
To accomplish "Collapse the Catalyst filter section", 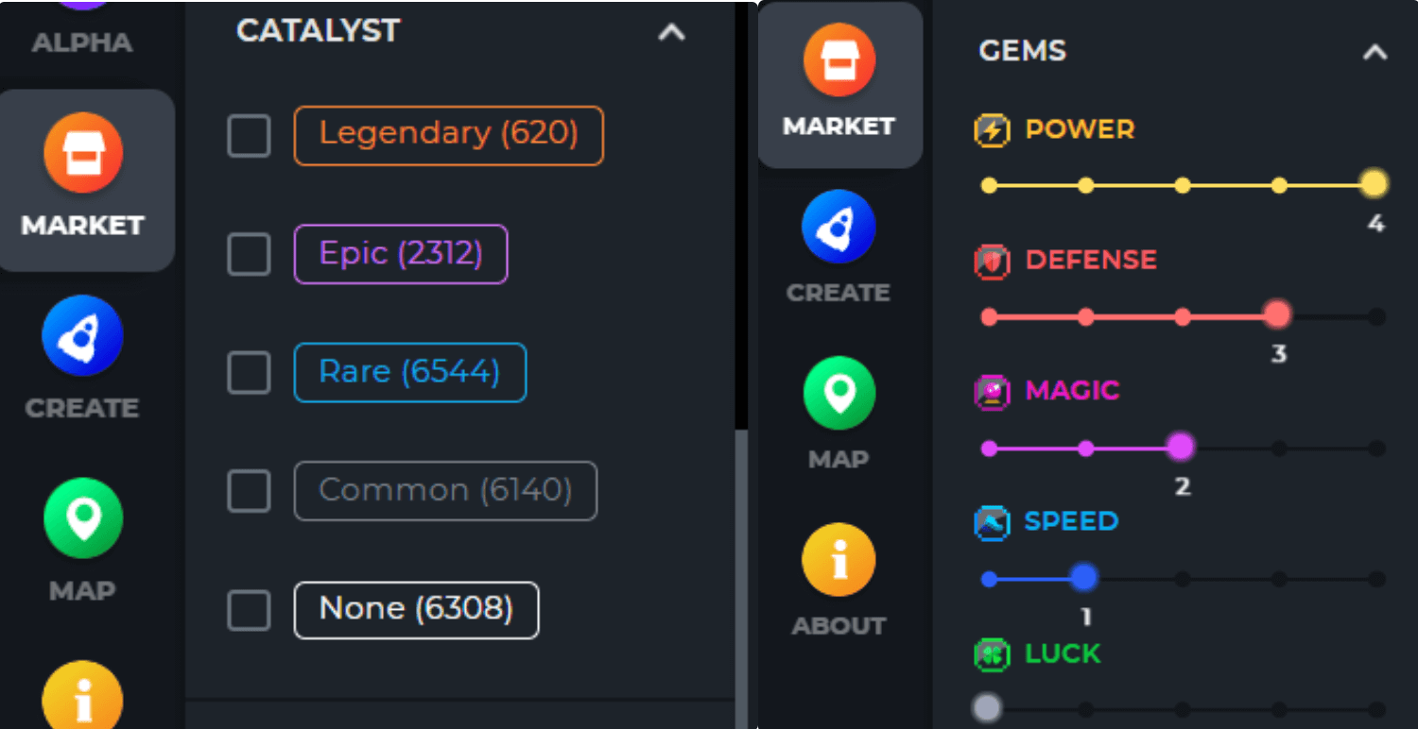I will (x=671, y=32).
